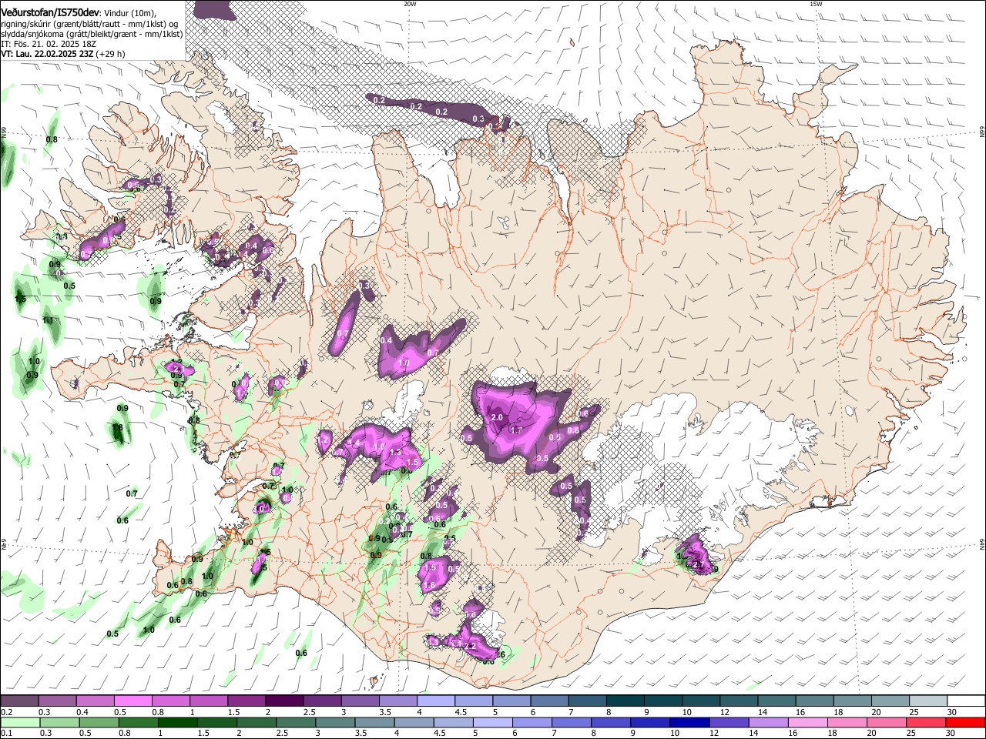Pick bottom legend dark green swatch between 1 and 1.5
The height and width of the screenshot is (739, 986).
pyautogui.click(x=176, y=723)
